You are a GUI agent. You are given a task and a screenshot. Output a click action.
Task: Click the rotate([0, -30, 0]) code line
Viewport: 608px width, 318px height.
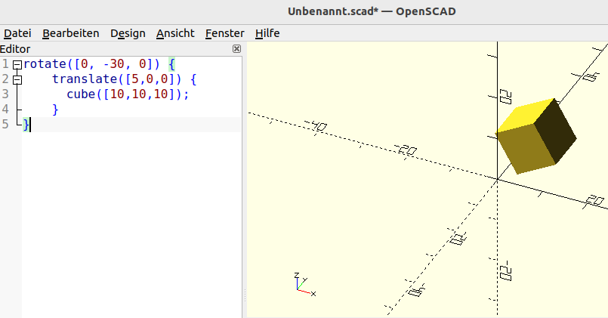[x=99, y=63]
